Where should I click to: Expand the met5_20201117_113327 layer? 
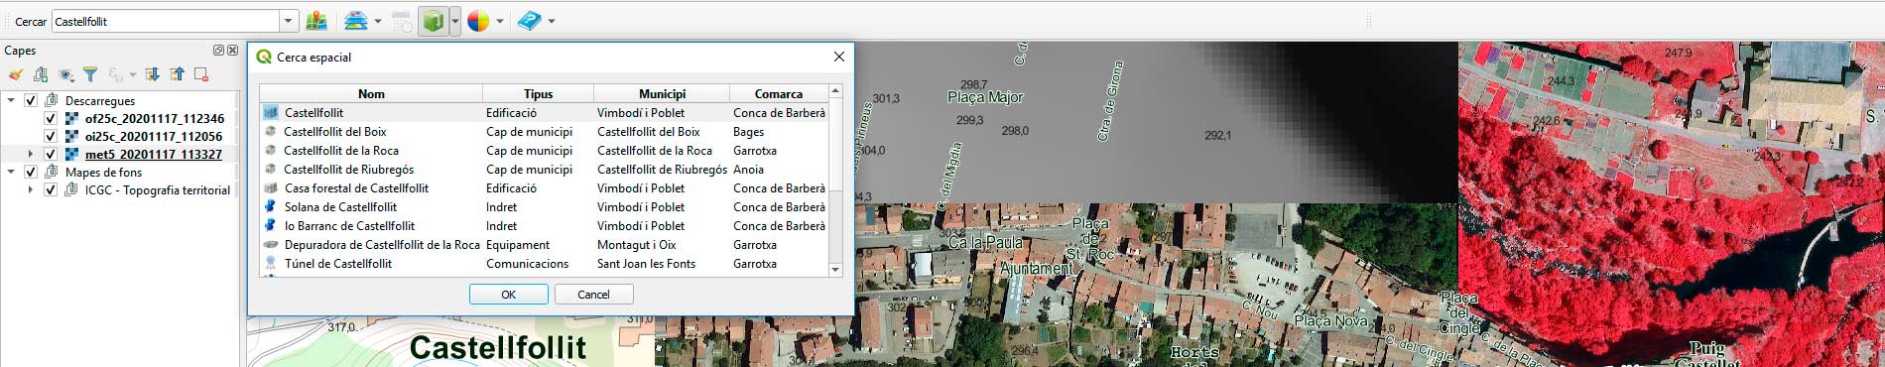[31, 154]
